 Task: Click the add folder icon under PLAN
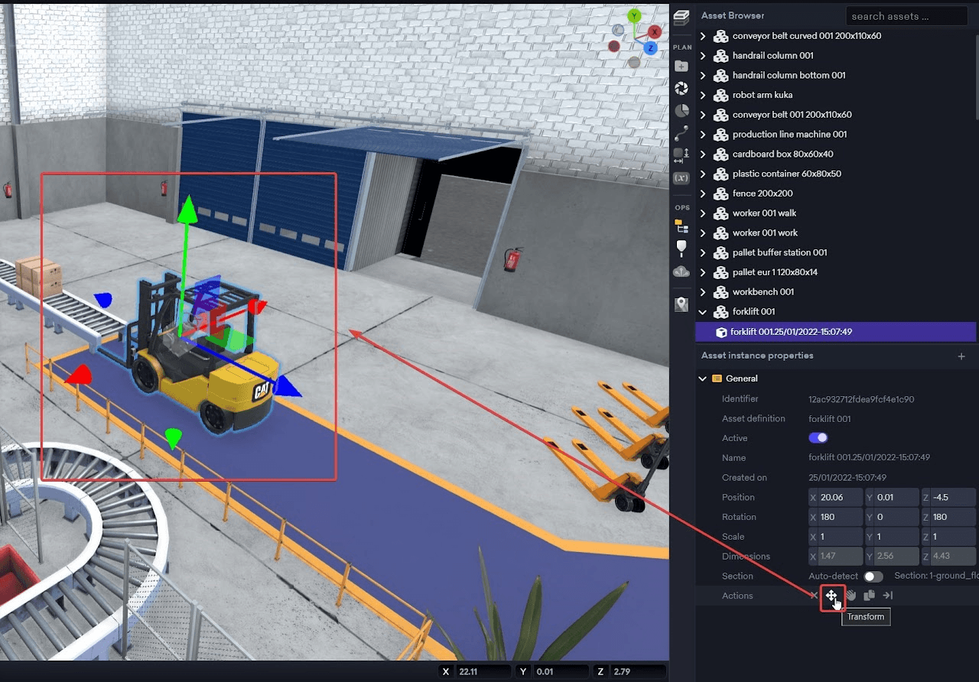pos(681,67)
